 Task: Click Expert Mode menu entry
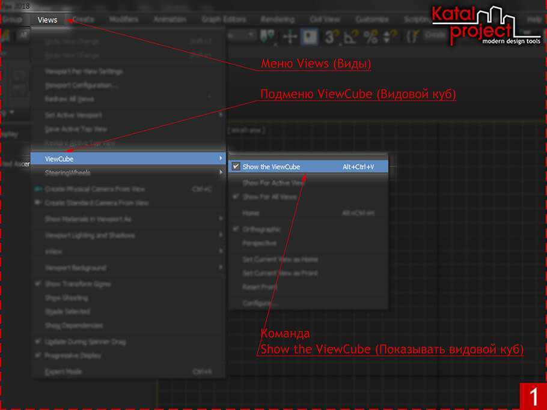[63, 372]
